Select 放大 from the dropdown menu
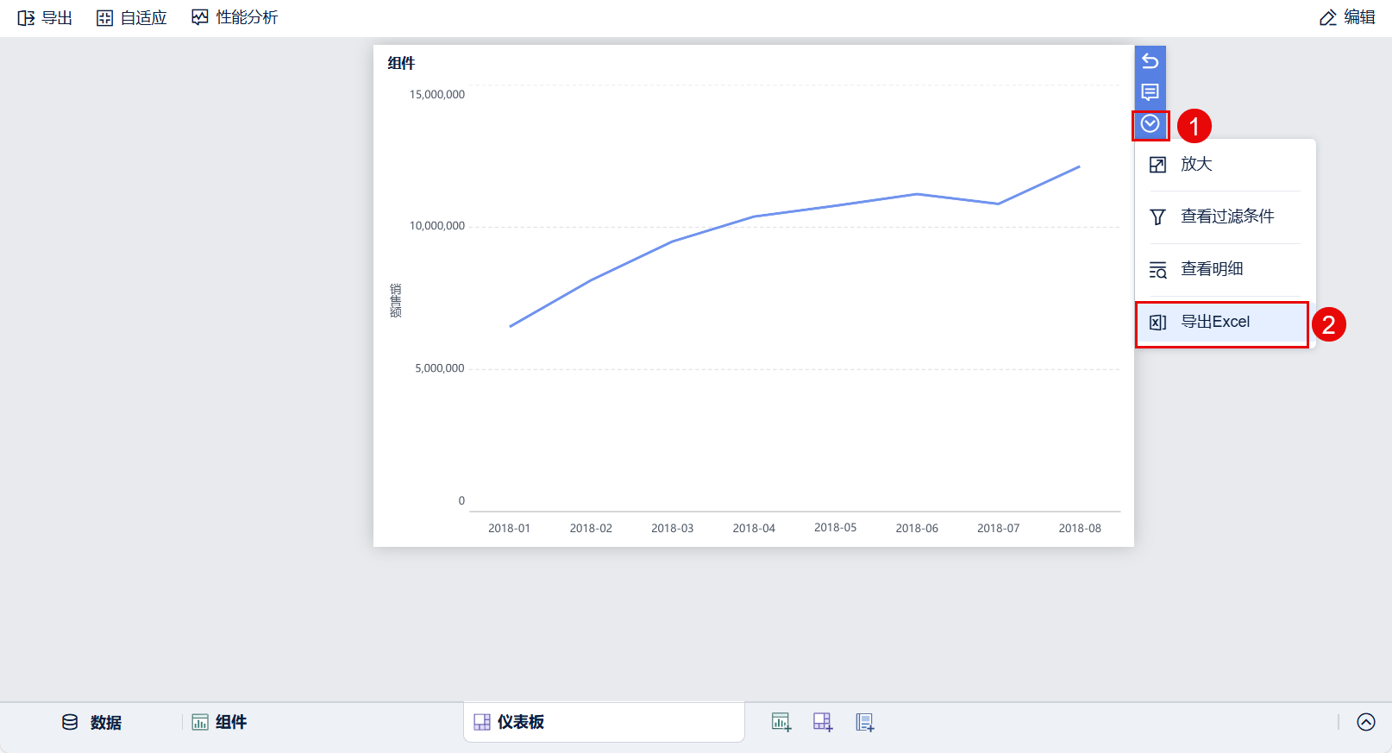The height and width of the screenshot is (753, 1392). (x=1196, y=165)
